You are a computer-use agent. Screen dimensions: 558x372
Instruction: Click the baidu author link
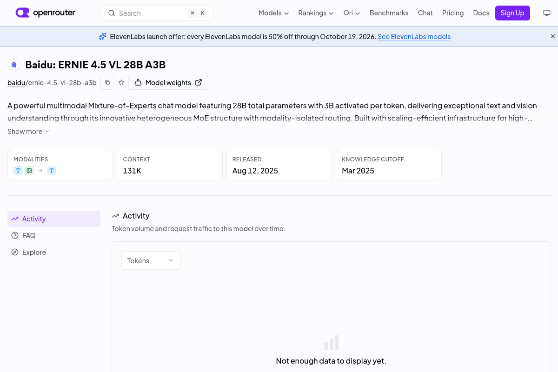[x=16, y=82]
